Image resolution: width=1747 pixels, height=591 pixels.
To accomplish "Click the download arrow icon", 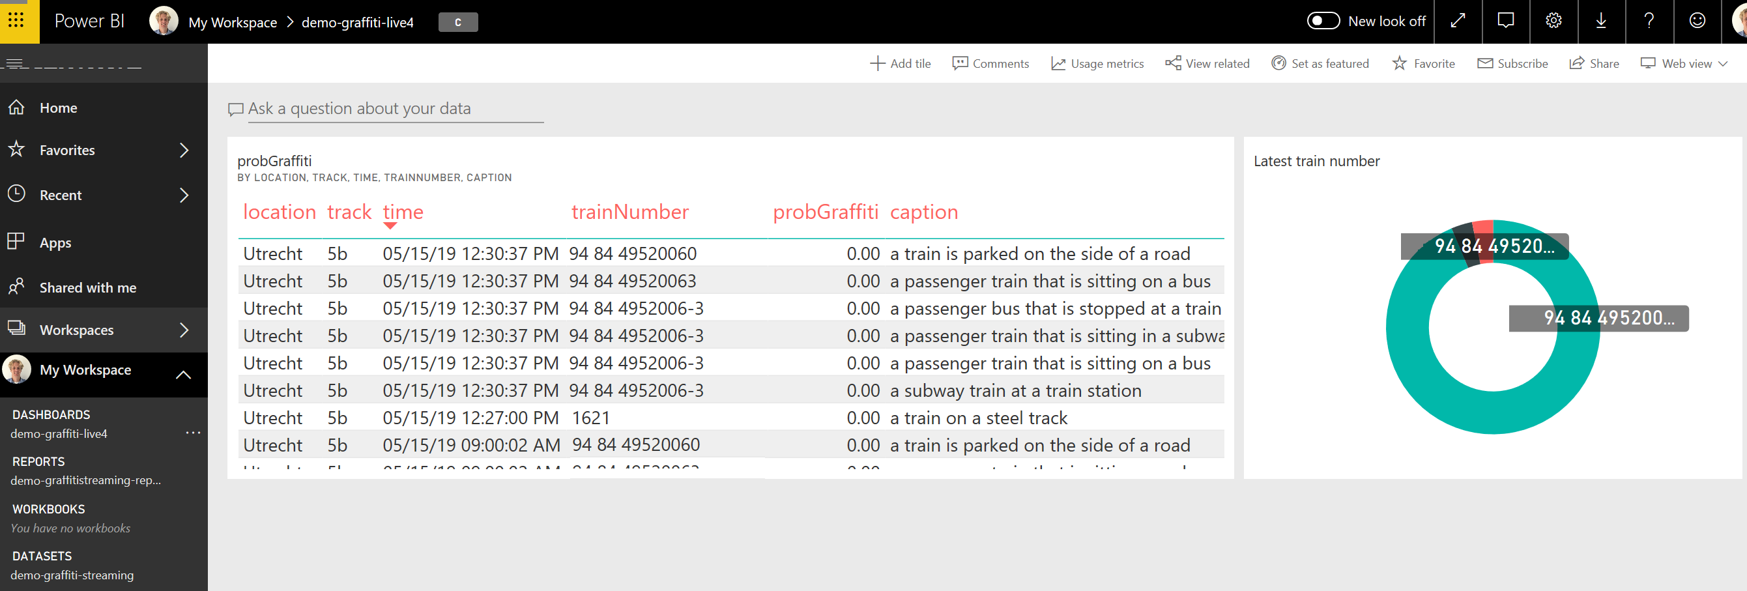I will pos(1601,21).
